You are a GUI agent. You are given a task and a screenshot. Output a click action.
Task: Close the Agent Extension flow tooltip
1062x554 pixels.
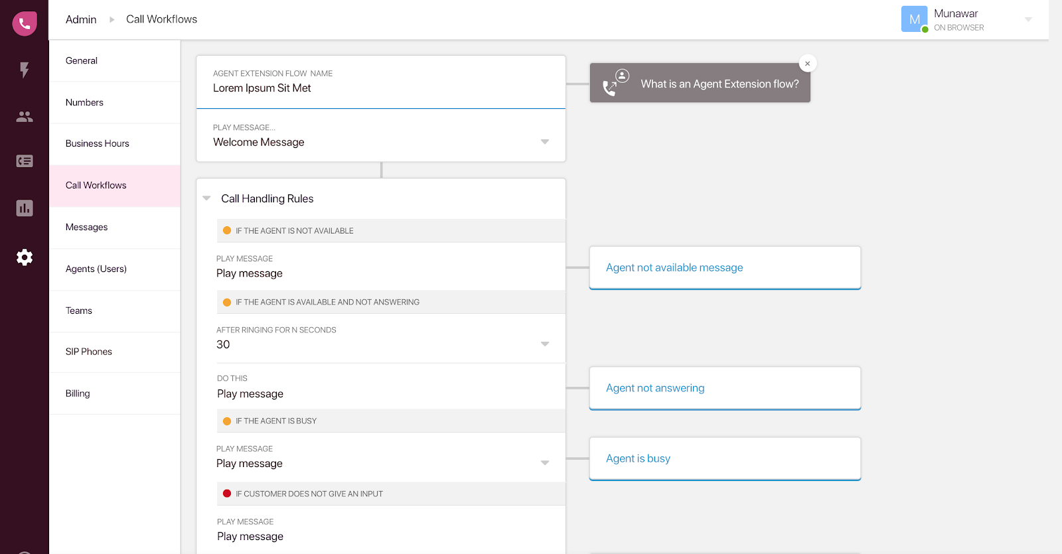[x=807, y=64]
